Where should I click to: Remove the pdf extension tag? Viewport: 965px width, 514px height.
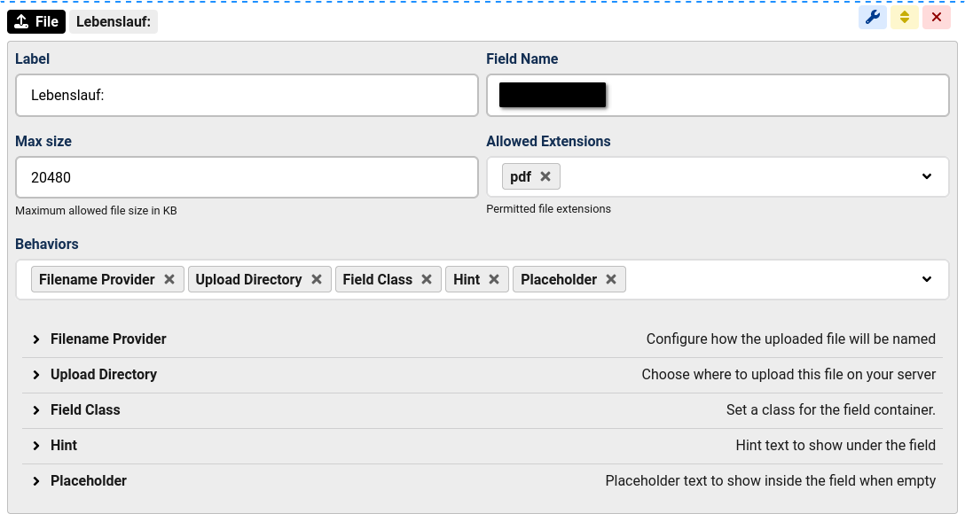click(545, 176)
